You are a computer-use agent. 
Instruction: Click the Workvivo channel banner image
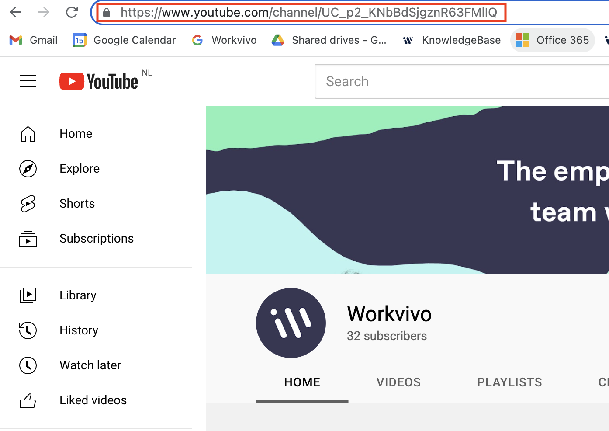[408, 190]
